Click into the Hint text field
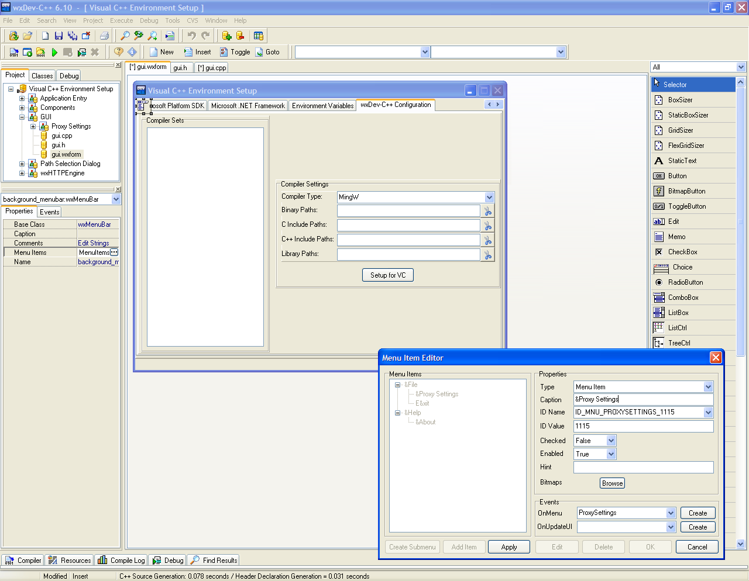Viewport: 749px width, 581px height. [x=643, y=467]
